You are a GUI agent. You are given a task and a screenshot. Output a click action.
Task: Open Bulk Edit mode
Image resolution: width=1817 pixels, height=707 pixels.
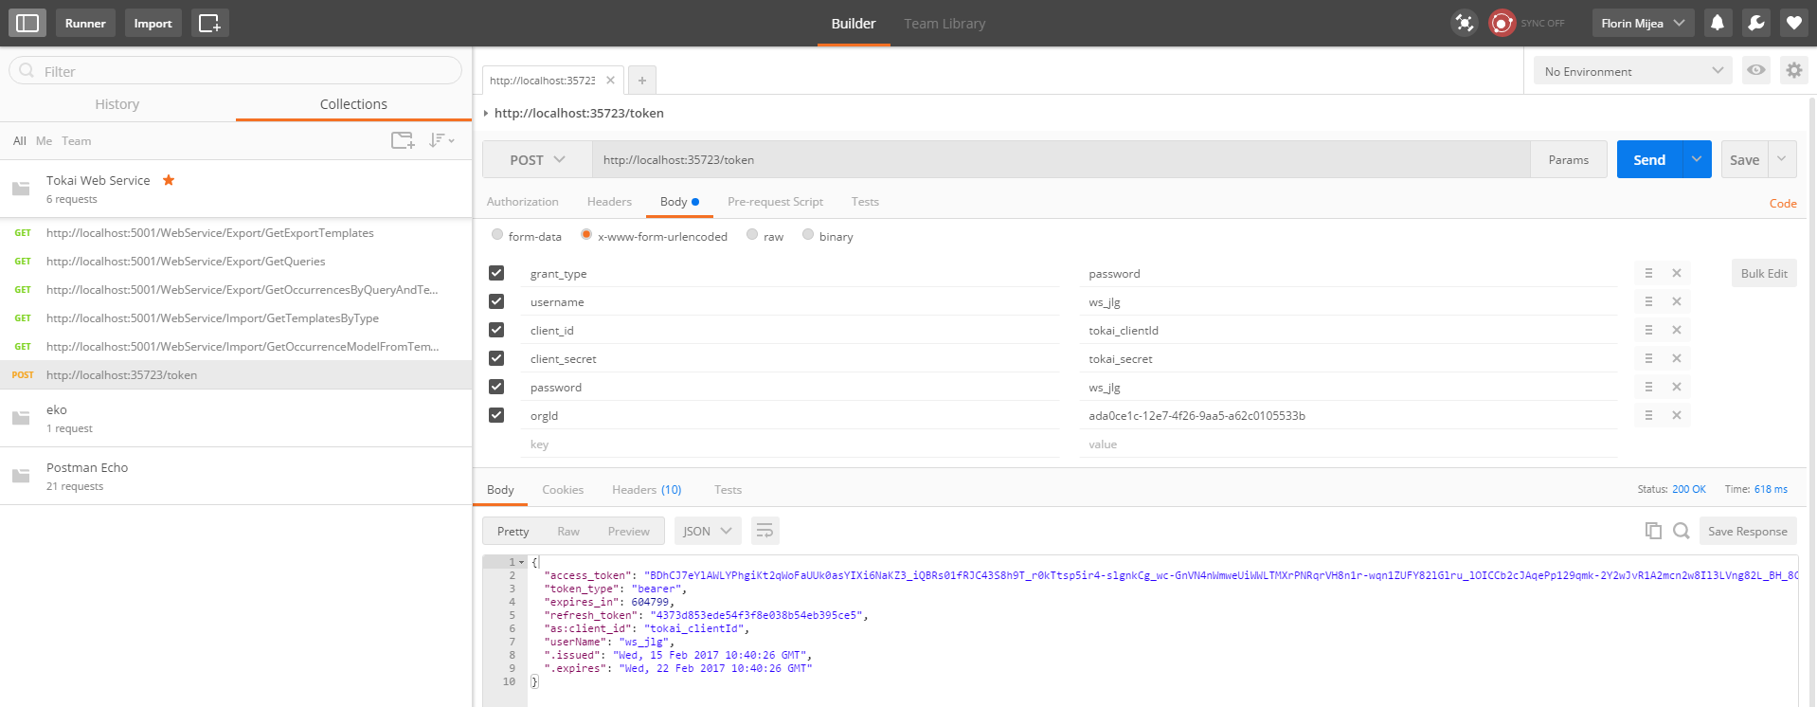point(1764,273)
